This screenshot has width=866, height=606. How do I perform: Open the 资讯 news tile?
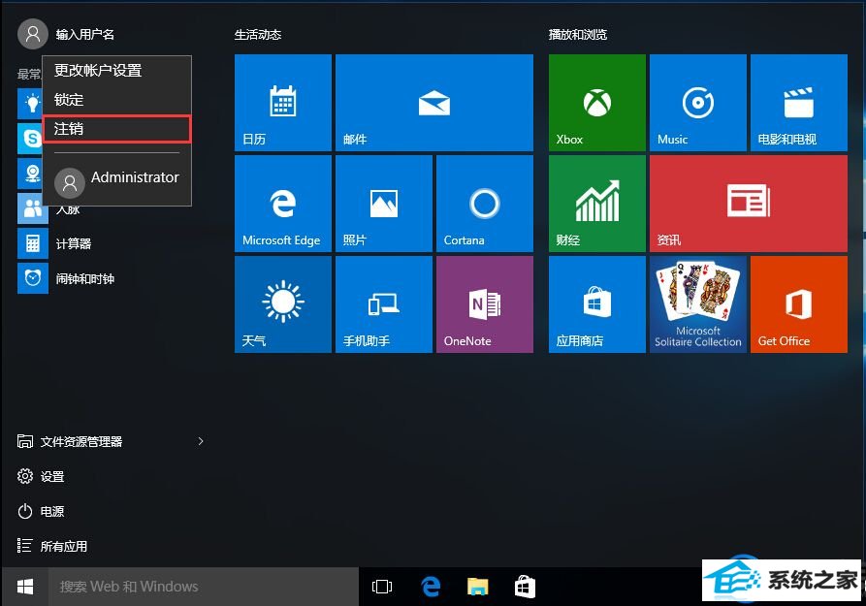[749, 204]
